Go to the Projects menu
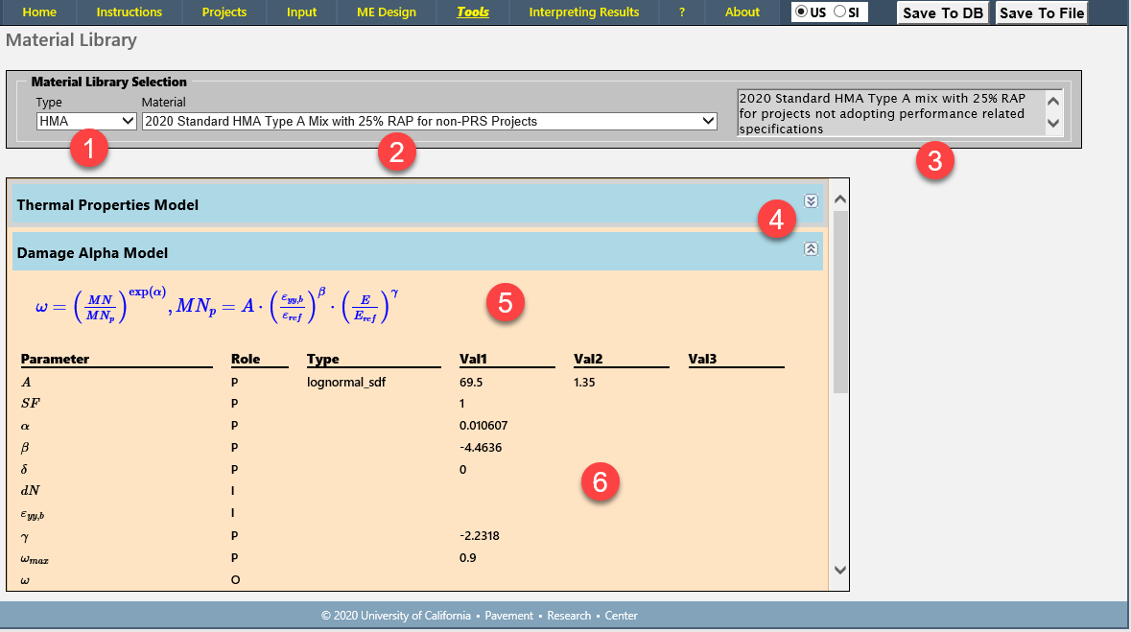This screenshot has height=632, width=1131. tap(224, 12)
